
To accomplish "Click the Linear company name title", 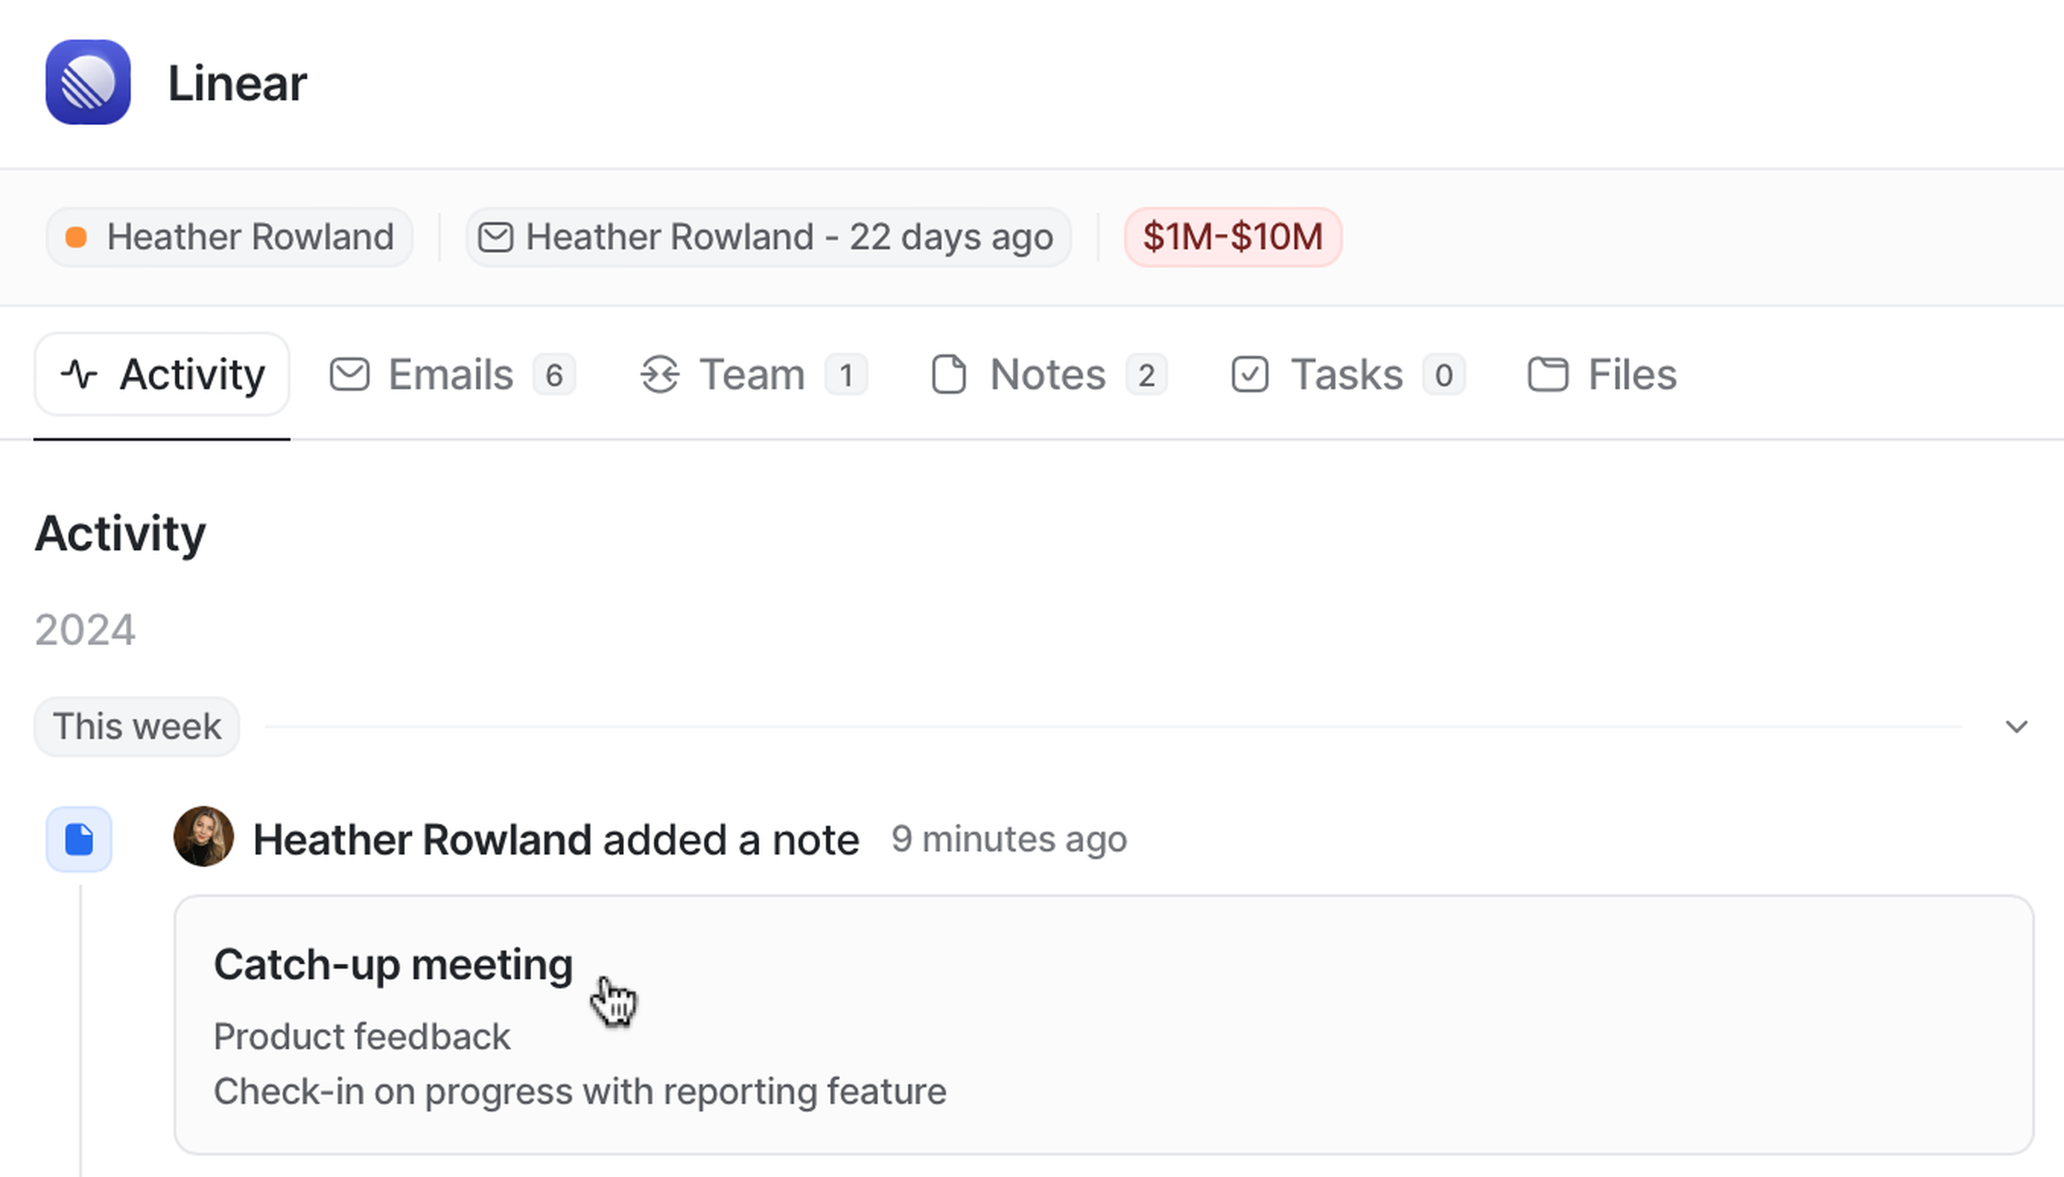I will pos(237,83).
